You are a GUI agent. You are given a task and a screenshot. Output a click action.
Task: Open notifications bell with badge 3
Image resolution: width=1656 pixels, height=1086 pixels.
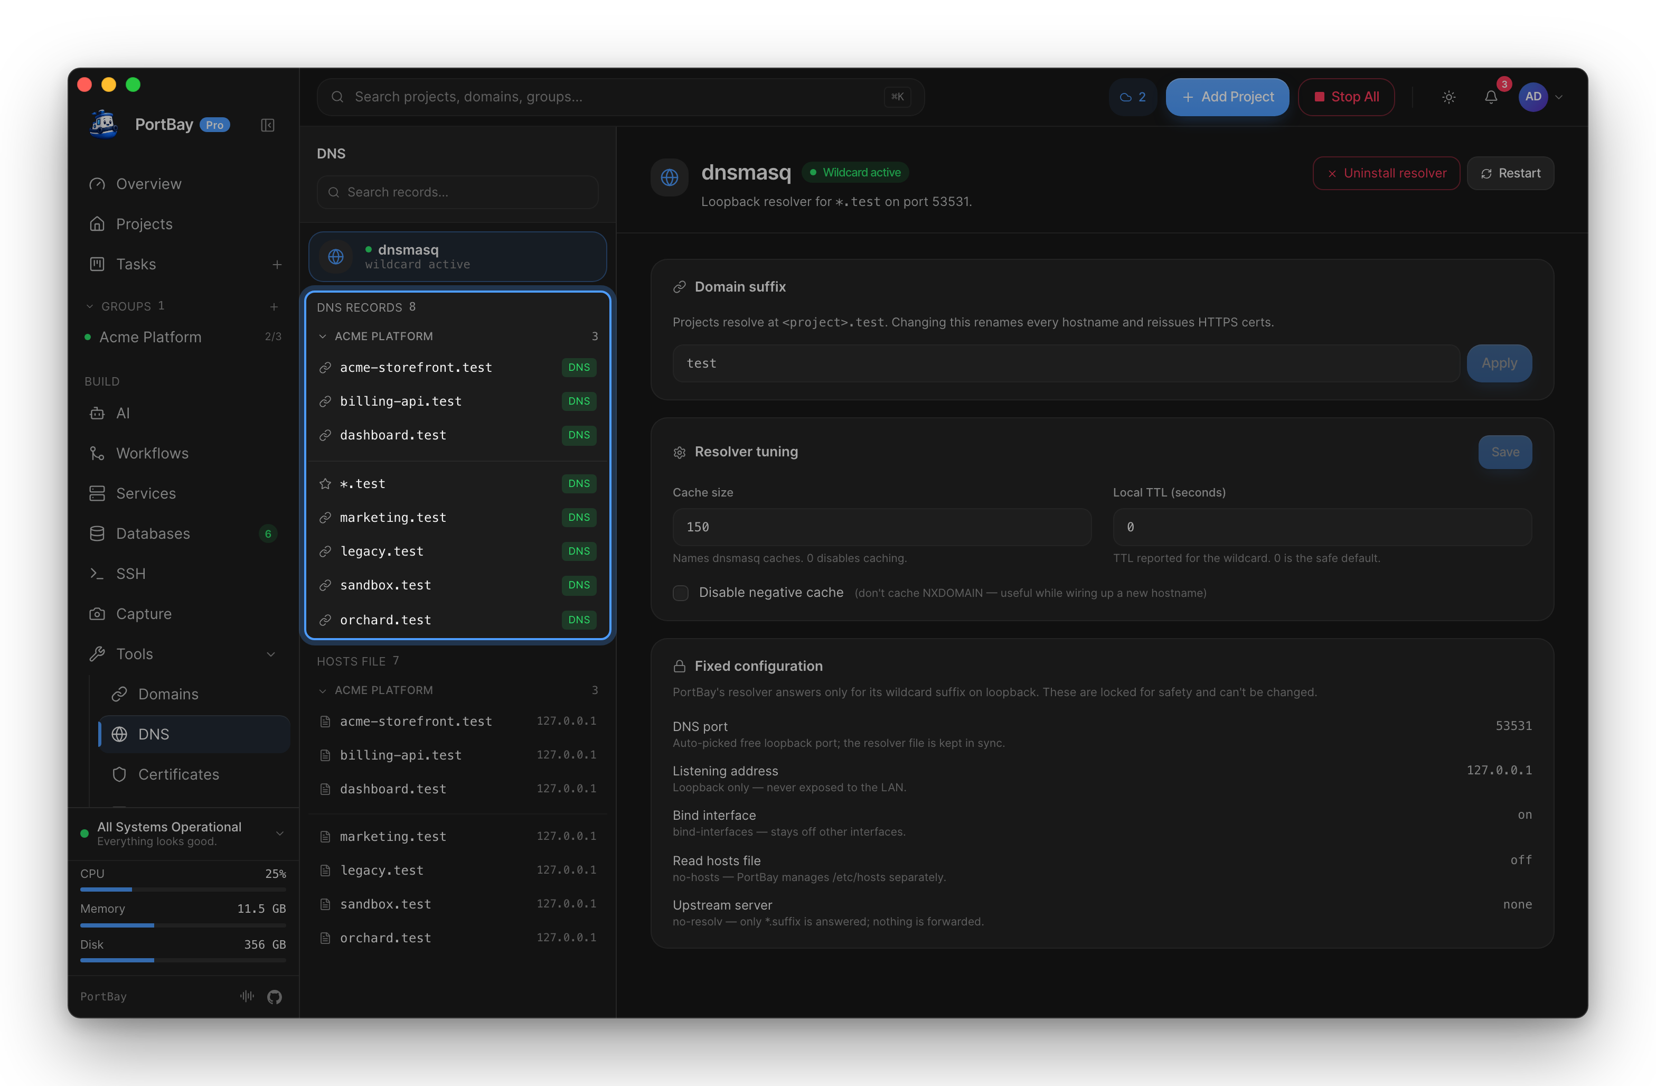click(1491, 98)
